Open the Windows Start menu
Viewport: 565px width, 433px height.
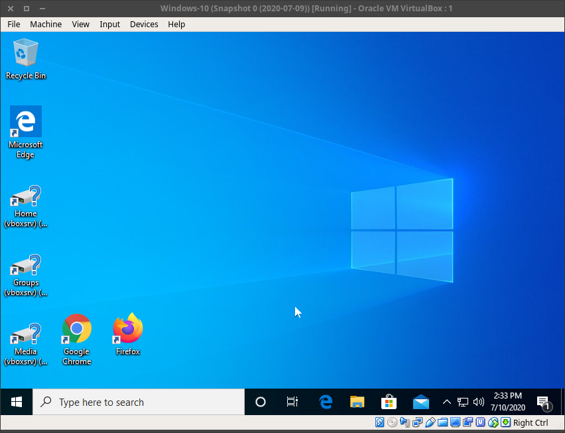pyautogui.click(x=17, y=402)
